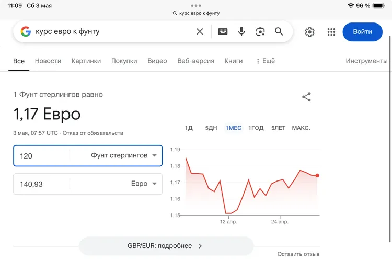
Task: Show the 1ГОД chart range
Action: click(x=256, y=128)
